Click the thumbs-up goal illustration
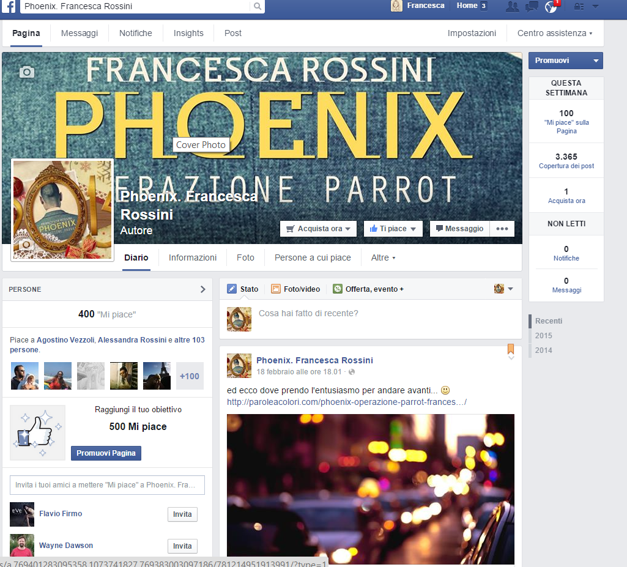Viewport: 627px width, 567px height. [37, 432]
